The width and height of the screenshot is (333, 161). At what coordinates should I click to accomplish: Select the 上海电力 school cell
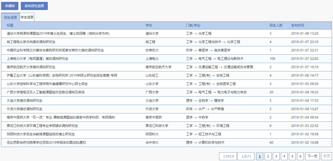(x=152, y=59)
